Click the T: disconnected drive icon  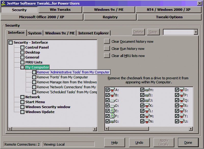(182, 116)
